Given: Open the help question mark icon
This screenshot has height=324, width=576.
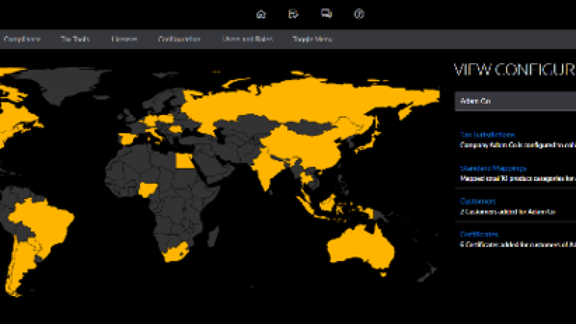Looking at the screenshot, I should [x=359, y=14].
